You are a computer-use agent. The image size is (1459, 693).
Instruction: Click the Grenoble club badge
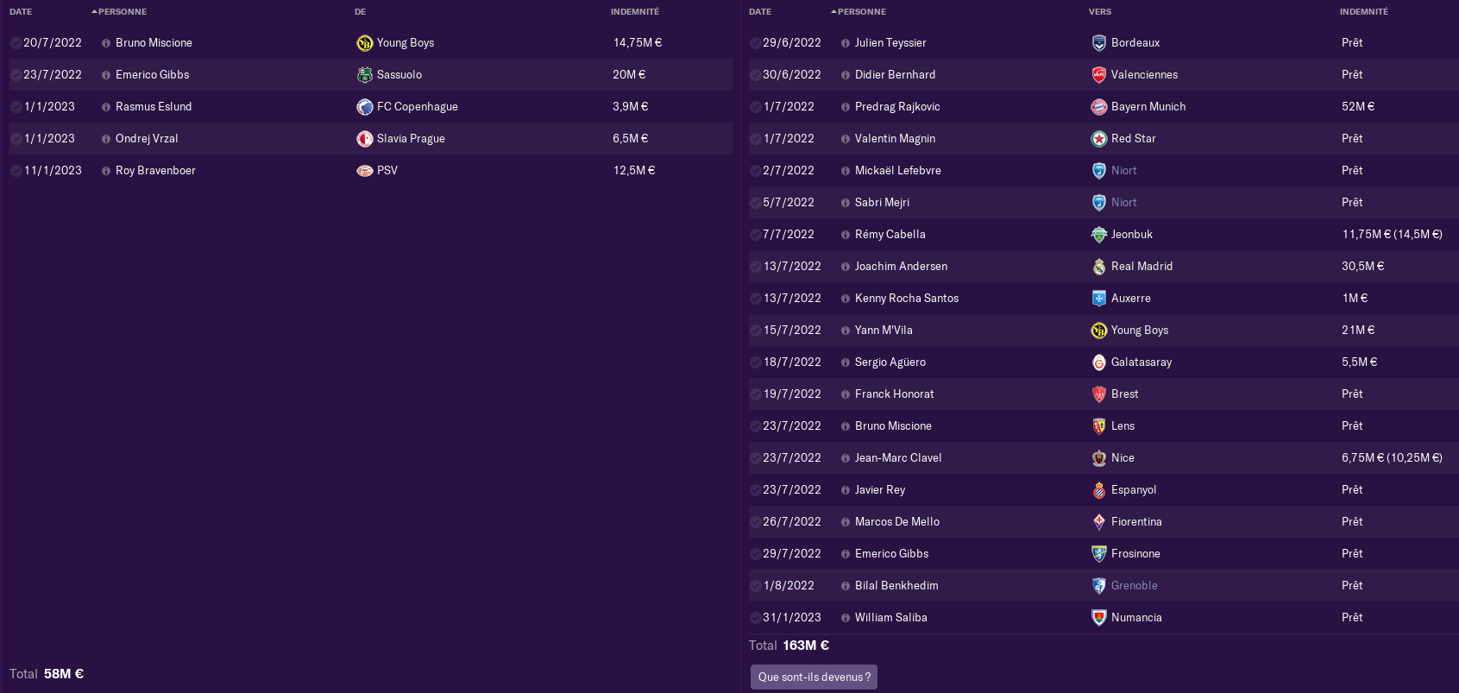pyautogui.click(x=1099, y=586)
